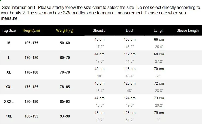
Task: Click the Weight(kg) header label
Action: point(65,30)
